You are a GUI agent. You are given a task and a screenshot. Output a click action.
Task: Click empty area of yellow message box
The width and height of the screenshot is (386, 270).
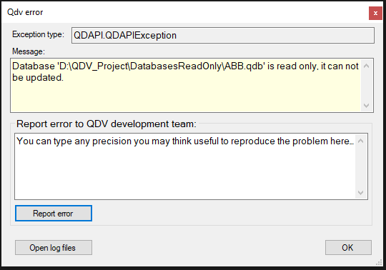[x=184, y=99]
